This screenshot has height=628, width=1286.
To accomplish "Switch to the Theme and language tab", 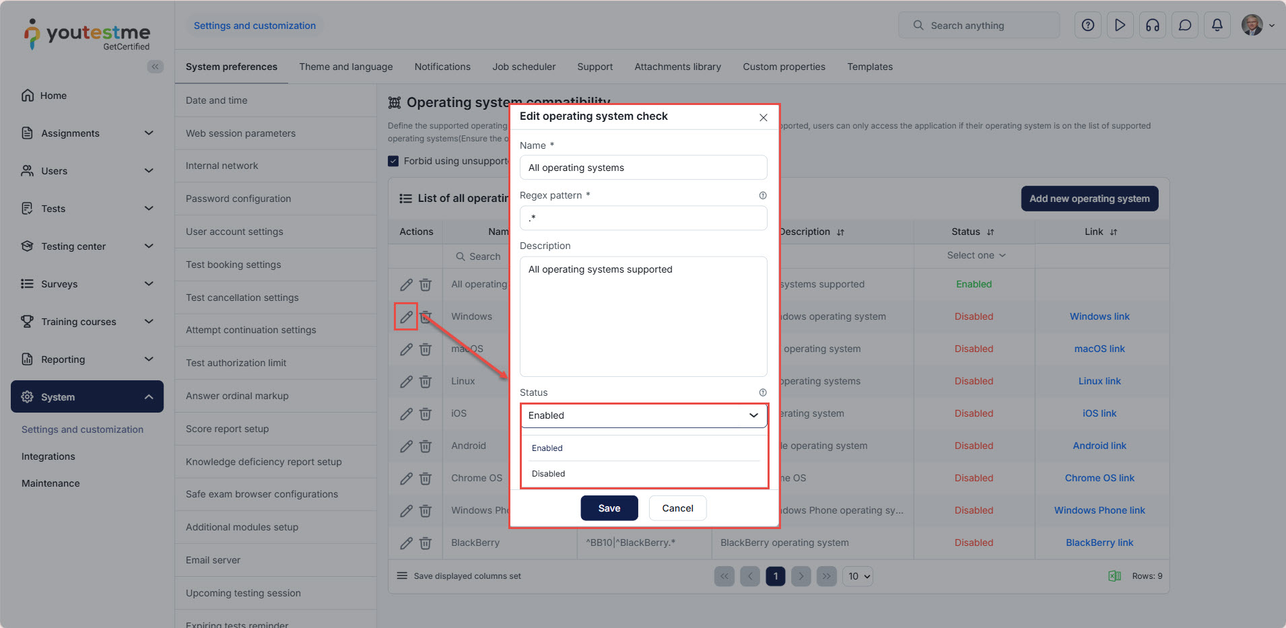I will [345, 67].
